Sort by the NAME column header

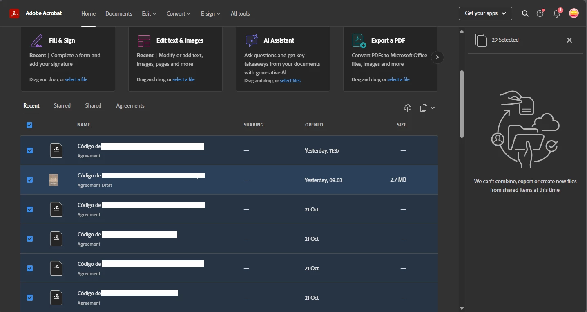tap(84, 125)
